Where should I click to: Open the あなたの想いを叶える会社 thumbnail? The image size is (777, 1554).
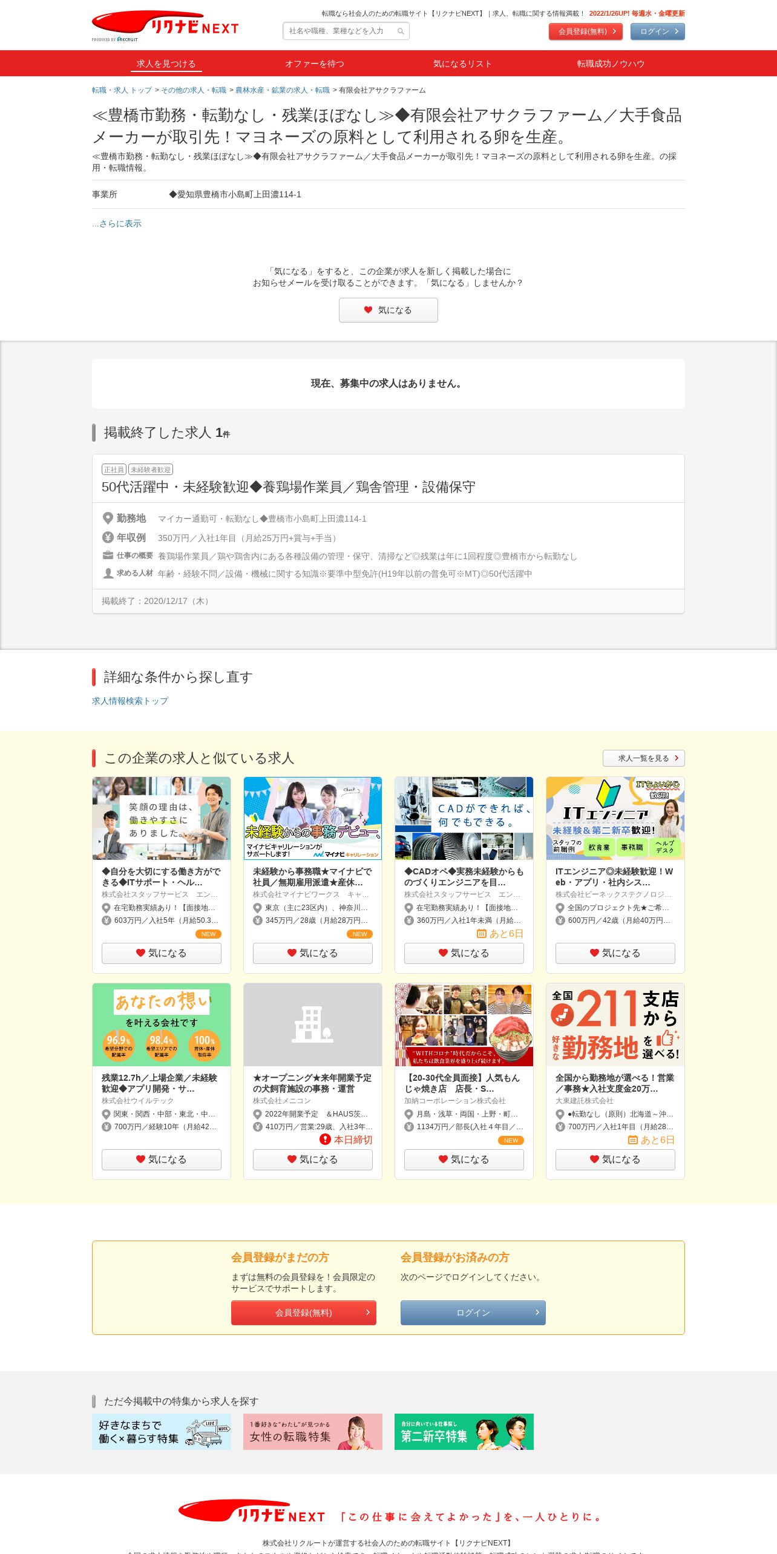162,1025
